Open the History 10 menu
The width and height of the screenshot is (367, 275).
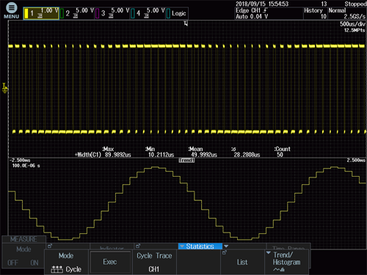[316, 13]
